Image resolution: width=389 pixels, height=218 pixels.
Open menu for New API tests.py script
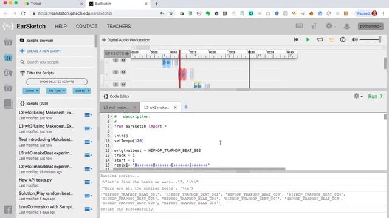click(88, 182)
